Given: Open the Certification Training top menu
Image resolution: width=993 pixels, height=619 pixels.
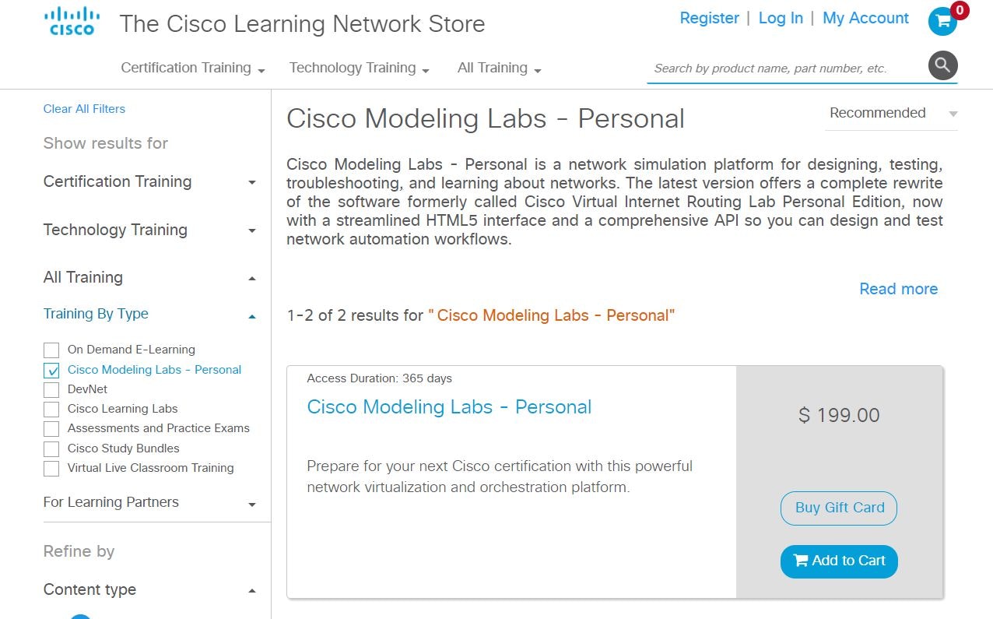Looking at the screenshot, I should [192, 69].
